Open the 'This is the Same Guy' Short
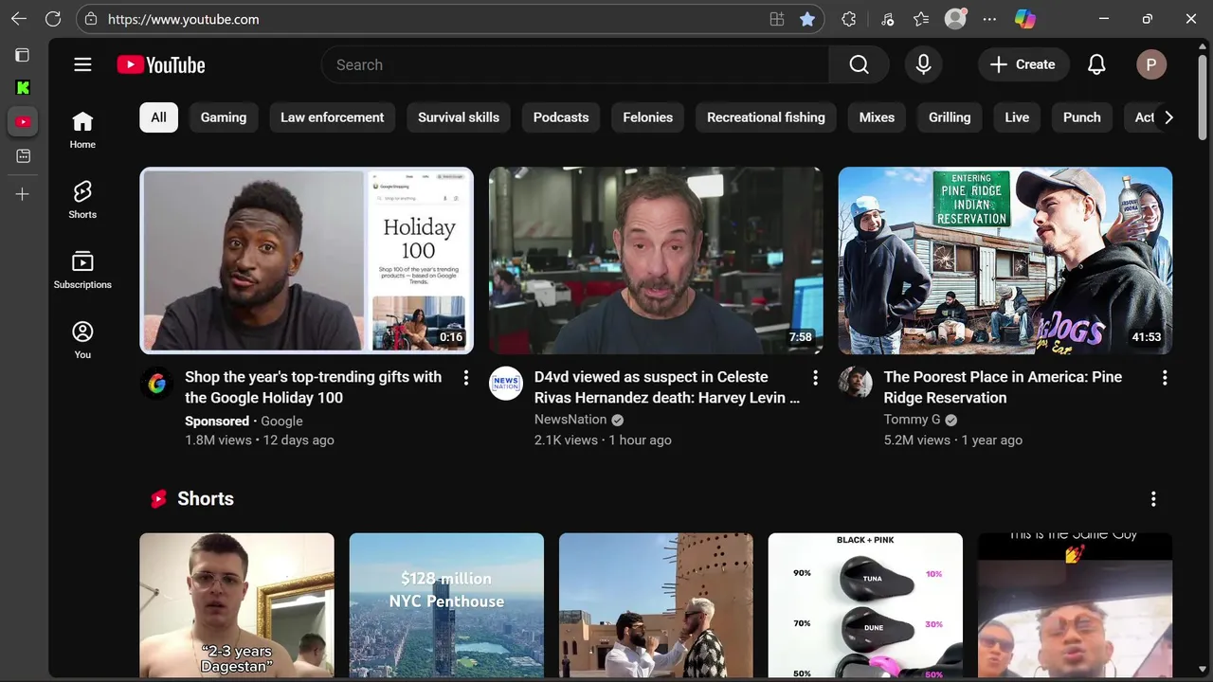This screenshot has height=682, width=1213. point(1075,605)
